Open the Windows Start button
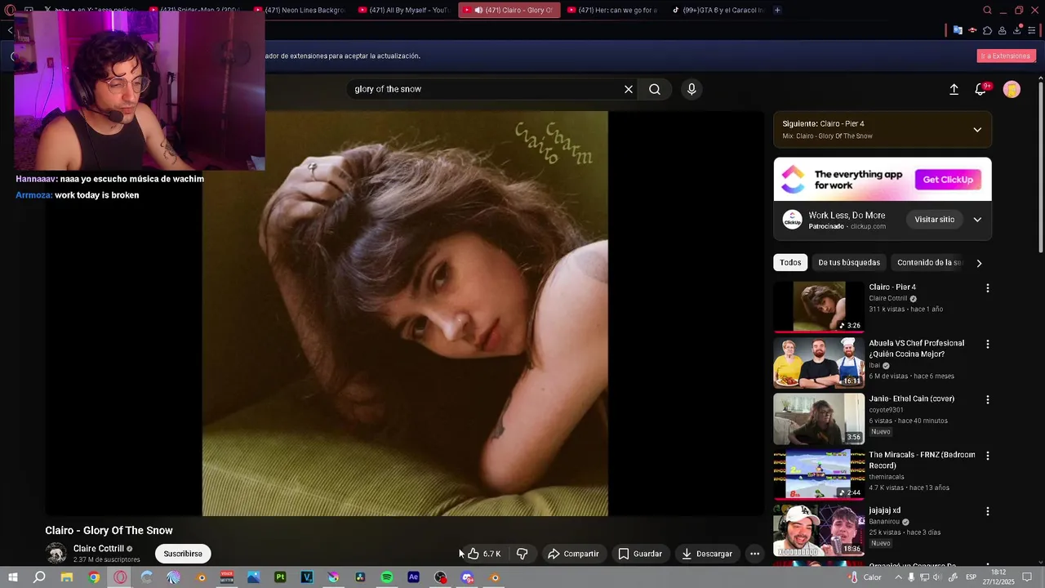Screen dimensions: 1045x588 12,577
